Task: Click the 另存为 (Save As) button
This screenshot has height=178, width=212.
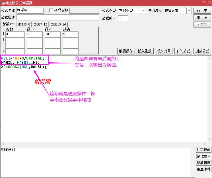Action: pos(202,24)
